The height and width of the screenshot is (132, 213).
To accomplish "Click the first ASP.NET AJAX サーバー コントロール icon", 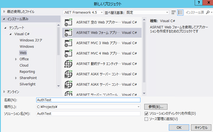I will pos(68,74).
